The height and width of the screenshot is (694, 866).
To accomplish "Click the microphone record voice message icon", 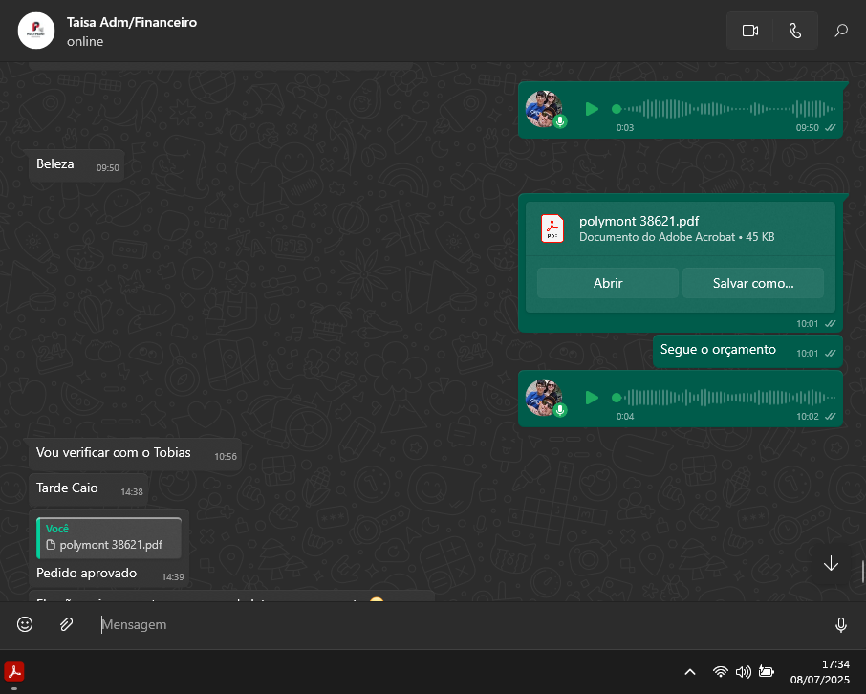I will click(x=841, y=624).
